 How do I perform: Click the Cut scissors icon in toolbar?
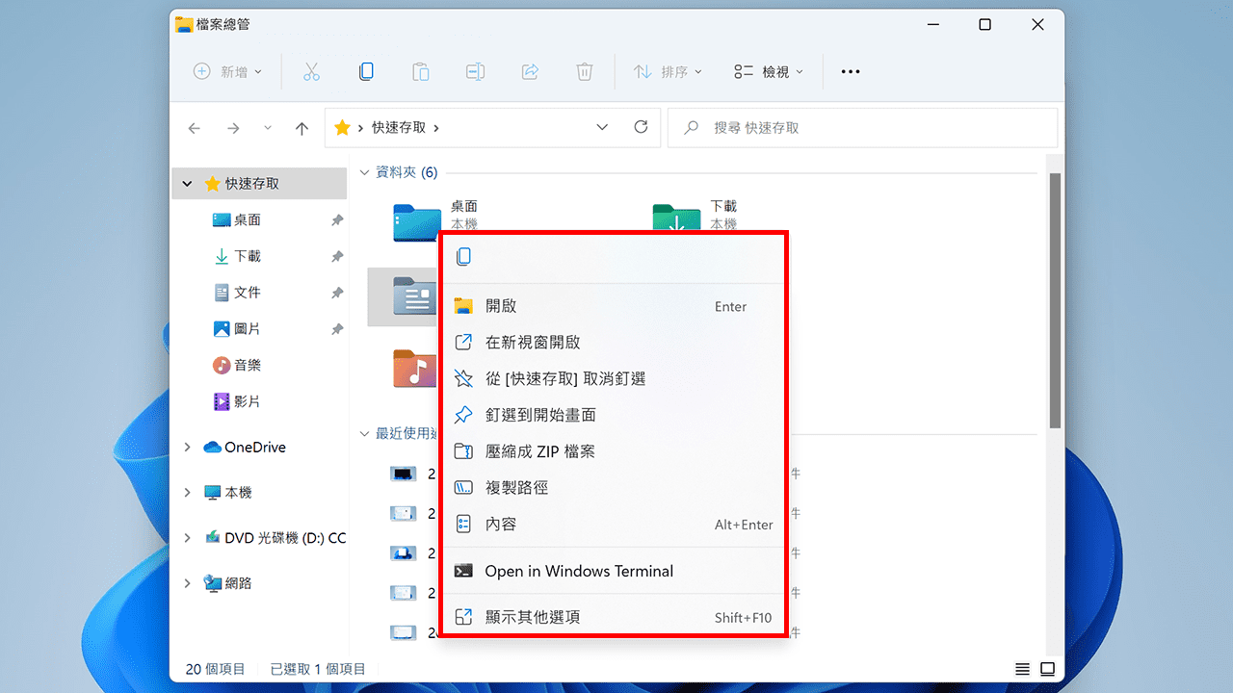tap(310, 71)
